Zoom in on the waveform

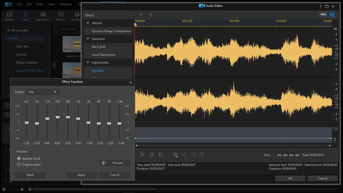176,155
